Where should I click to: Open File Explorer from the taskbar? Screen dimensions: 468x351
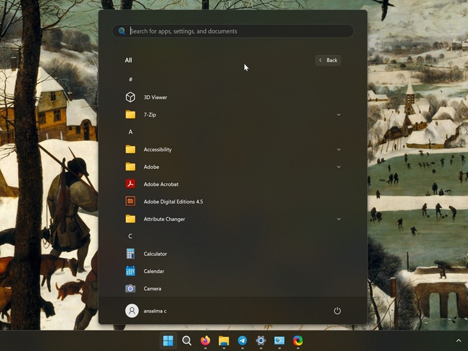(224, 340)
